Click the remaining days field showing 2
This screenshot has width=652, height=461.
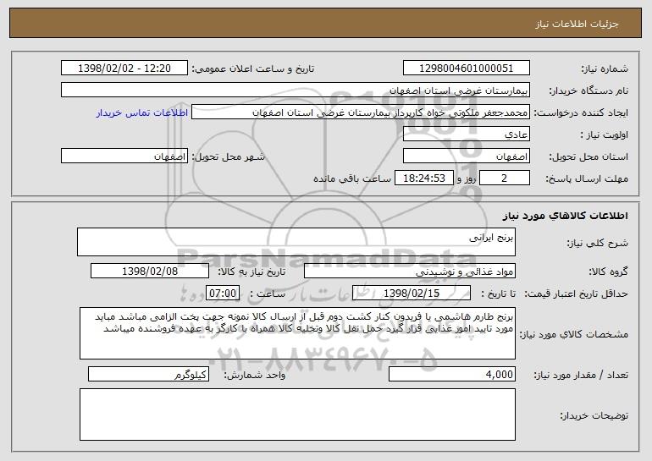tap(505, 178)
